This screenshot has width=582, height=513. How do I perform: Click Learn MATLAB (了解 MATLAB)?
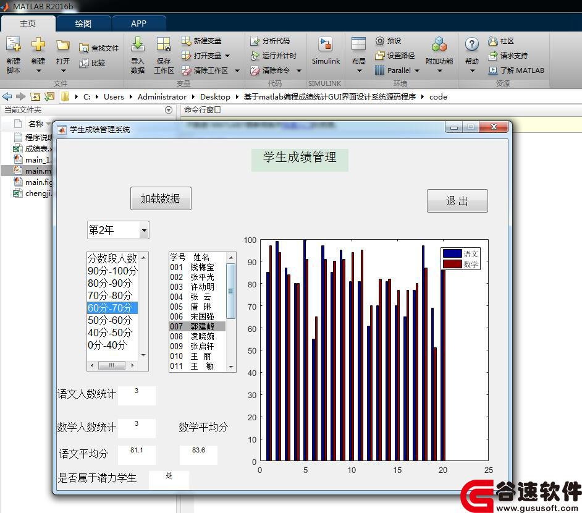point(517,70)
